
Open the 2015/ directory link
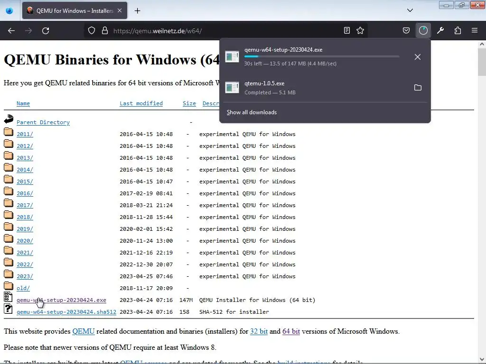pyautogui.click(x=25, y=182)
